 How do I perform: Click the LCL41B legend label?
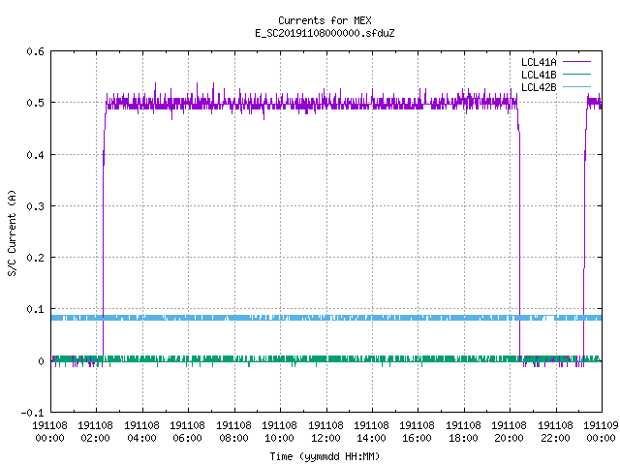point(539,75)
